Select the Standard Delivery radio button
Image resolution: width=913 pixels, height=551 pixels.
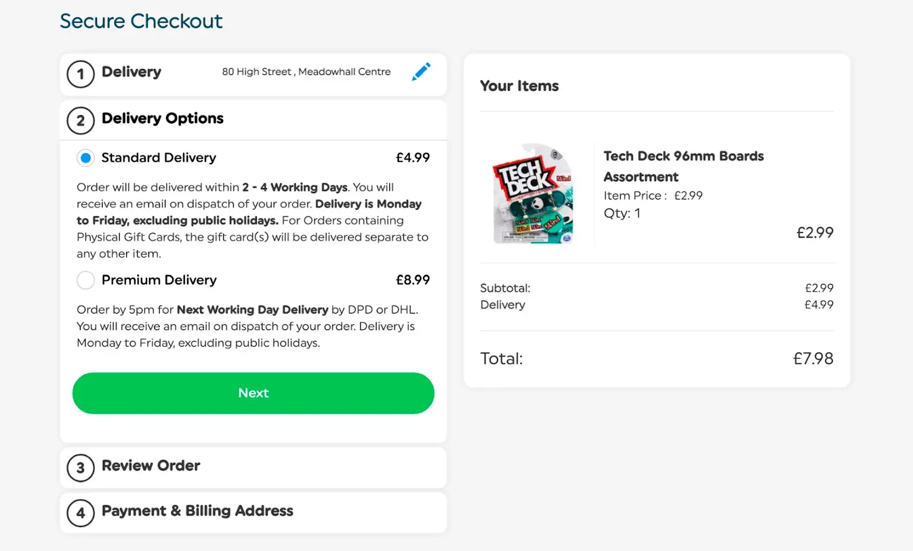(86, 158)
